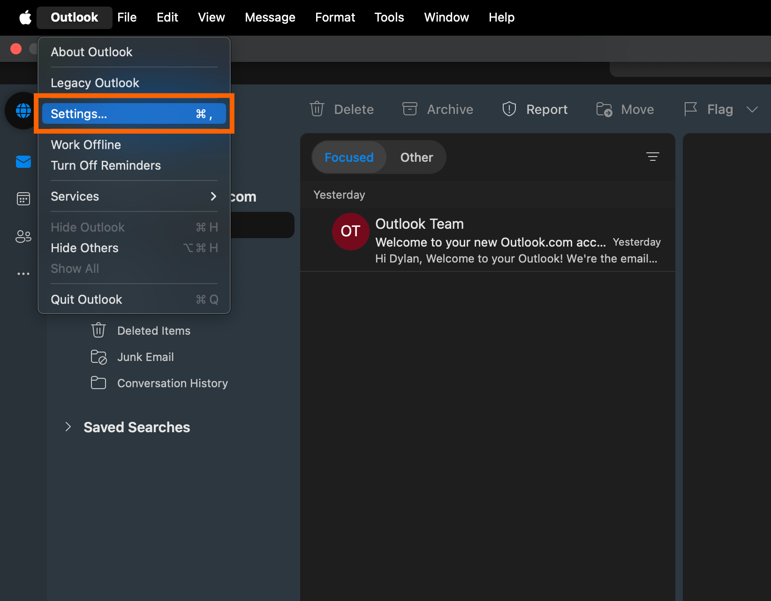
Task: Open the Junk Email folder
Action: [145, 357]
